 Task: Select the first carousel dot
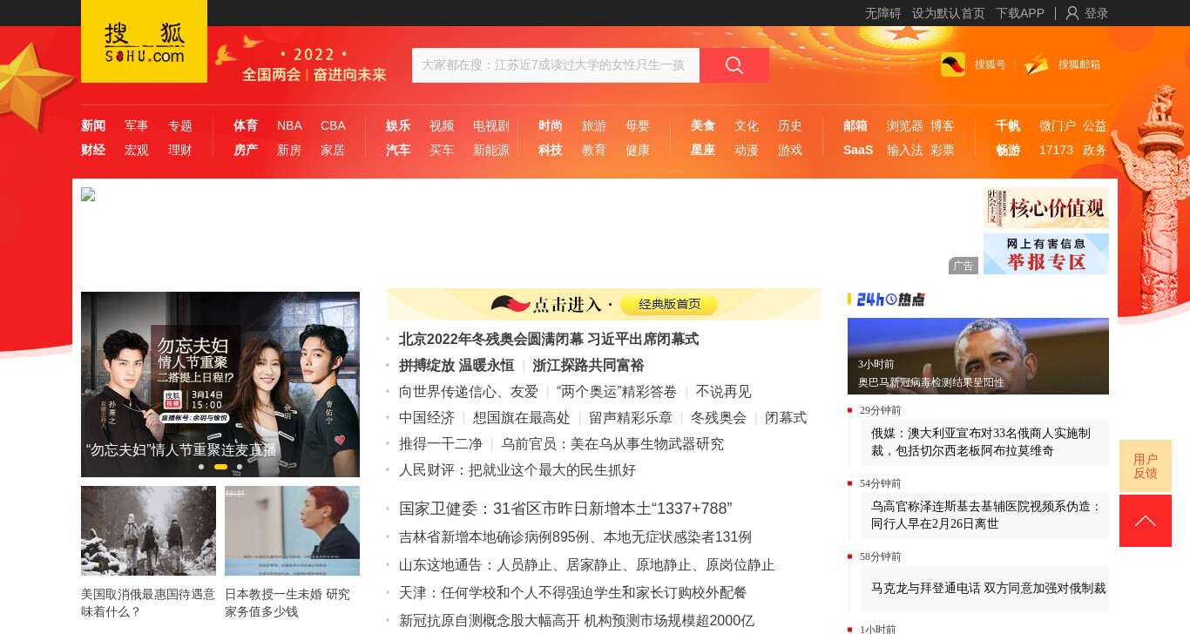click(201, 467)
